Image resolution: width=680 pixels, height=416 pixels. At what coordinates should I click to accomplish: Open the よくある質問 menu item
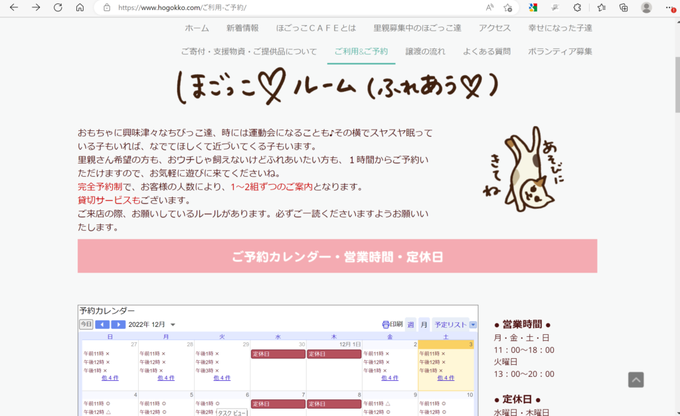[x=487, y=51]
